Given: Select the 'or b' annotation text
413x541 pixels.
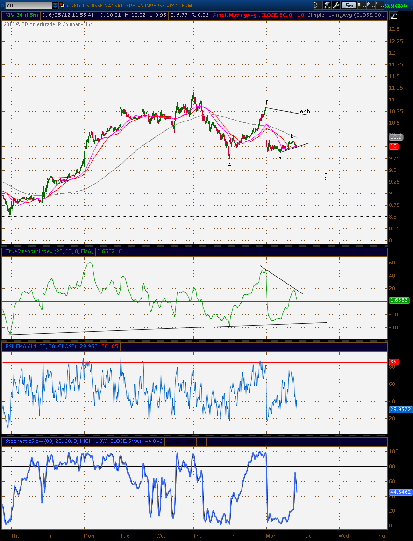Looking at the screenshot, I should click(305, 112).
